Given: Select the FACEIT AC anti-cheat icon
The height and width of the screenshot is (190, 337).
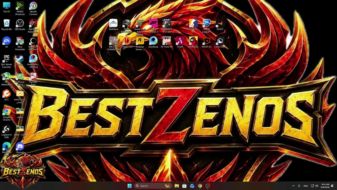Looking at the screenshot, I should (x=207, y=43).
